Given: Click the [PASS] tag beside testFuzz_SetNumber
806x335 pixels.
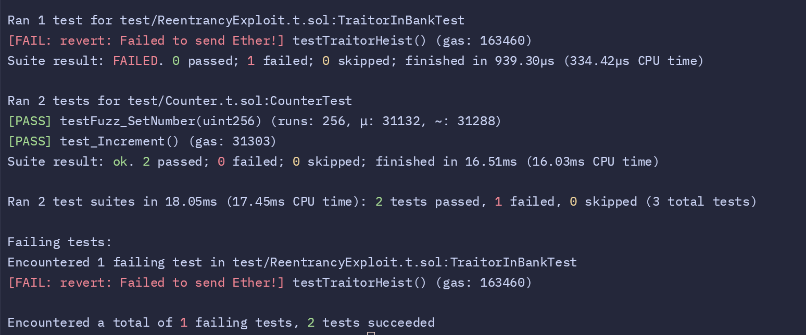Looking at the screenshot, I should (30, 121).
